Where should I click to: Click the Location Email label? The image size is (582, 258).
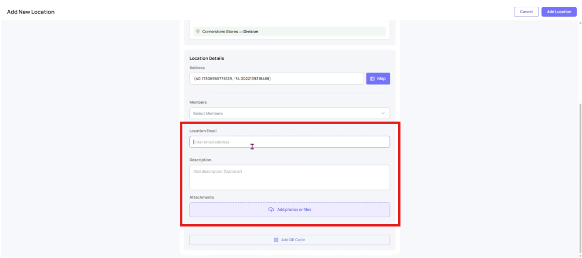coord(203,131)
